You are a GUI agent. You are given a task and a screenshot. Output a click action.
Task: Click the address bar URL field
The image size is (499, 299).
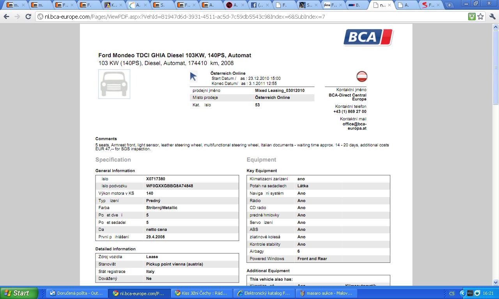pos(249,17)
